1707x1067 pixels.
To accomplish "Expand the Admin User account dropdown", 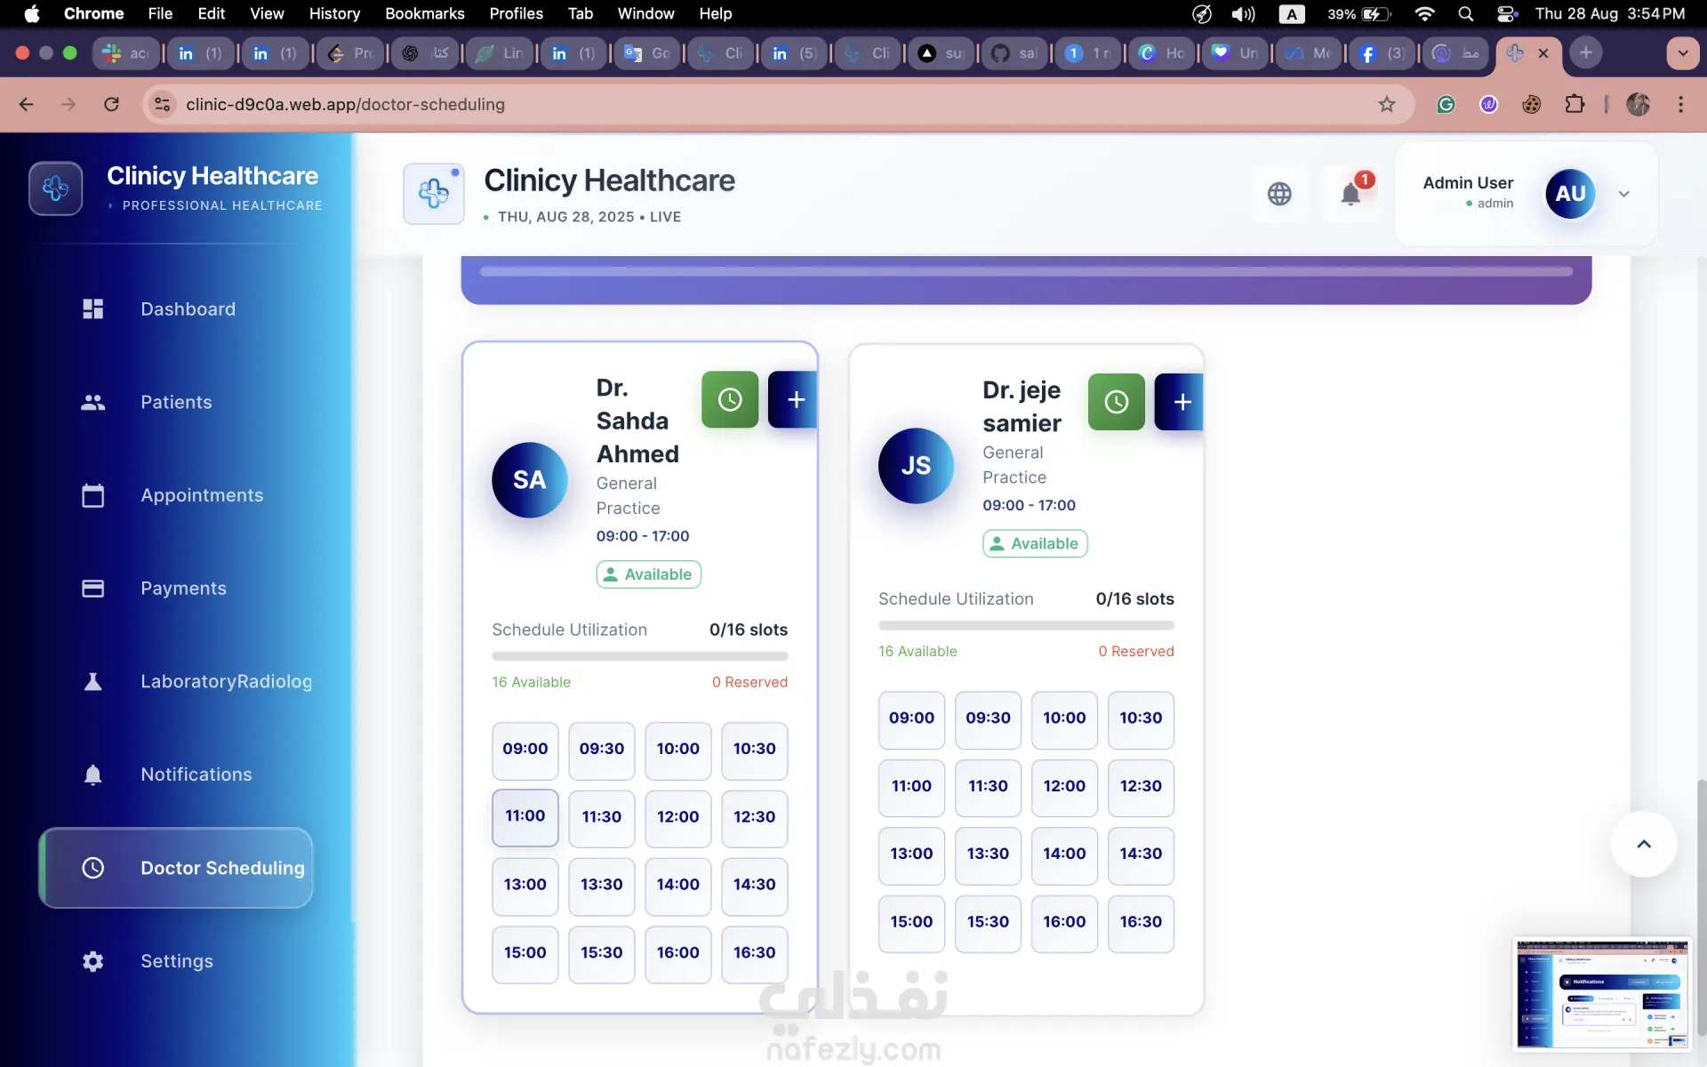I will pyautogui.click(x=1623, y=194).
